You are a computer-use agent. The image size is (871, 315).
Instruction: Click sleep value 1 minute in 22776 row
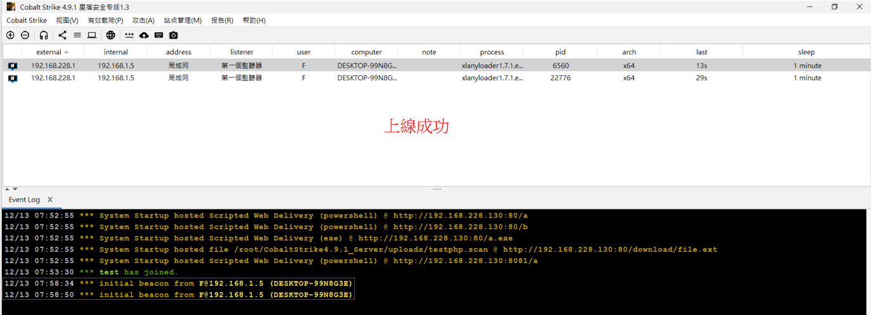pyautogui.click(x=807, y=78)
